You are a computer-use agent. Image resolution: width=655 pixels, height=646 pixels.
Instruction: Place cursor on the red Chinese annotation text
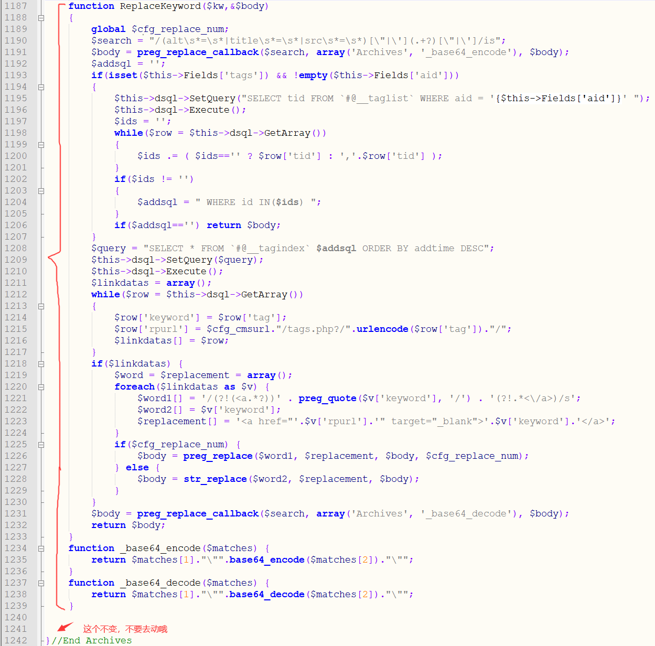(125, 629)
